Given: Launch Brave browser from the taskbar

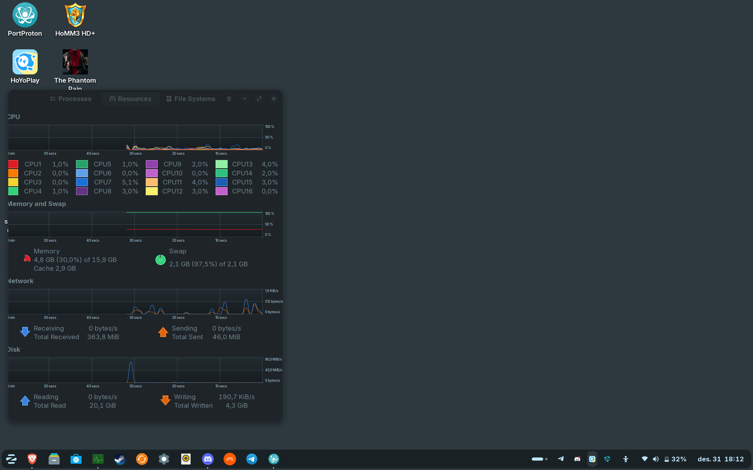Looking at the screenshot, I should [x=32, y=459].
